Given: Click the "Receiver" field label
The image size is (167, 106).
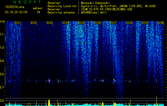Looking at the screenshot, I should (x=54, y=9).
